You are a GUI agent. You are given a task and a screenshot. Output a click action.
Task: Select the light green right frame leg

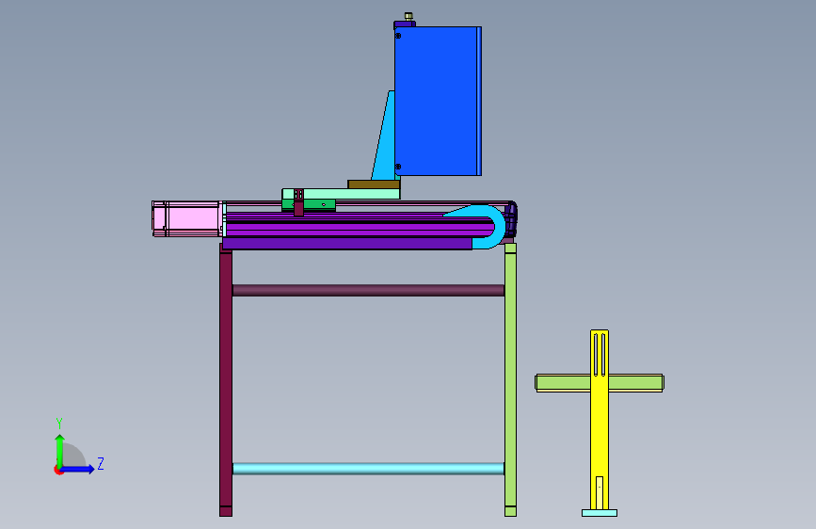pos(510,379)
